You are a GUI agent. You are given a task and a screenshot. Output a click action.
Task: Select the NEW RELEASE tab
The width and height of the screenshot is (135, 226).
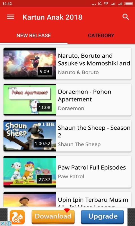pyautogui.click(x=34, y=36)
